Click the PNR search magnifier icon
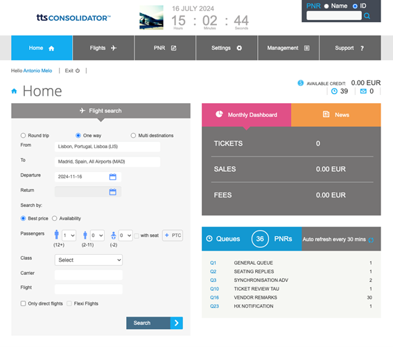 click(367, 16)
